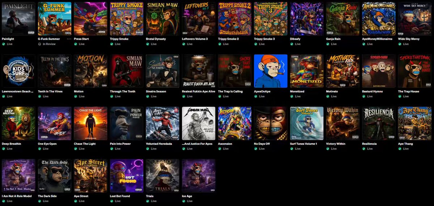The height and width of the screenshot is (206, 434).
Task: Open the Bastard Hymns album cover
Action: tap(379, 71)
